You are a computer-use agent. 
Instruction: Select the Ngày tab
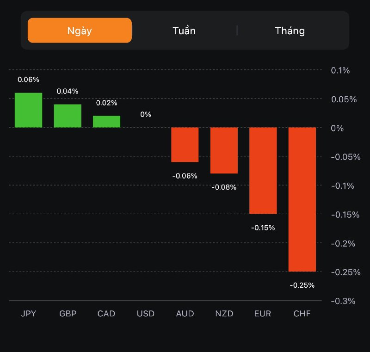click(x=80, y=31)
